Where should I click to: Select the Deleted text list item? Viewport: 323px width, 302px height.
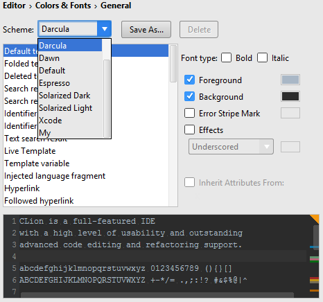(x=21, y=76)
